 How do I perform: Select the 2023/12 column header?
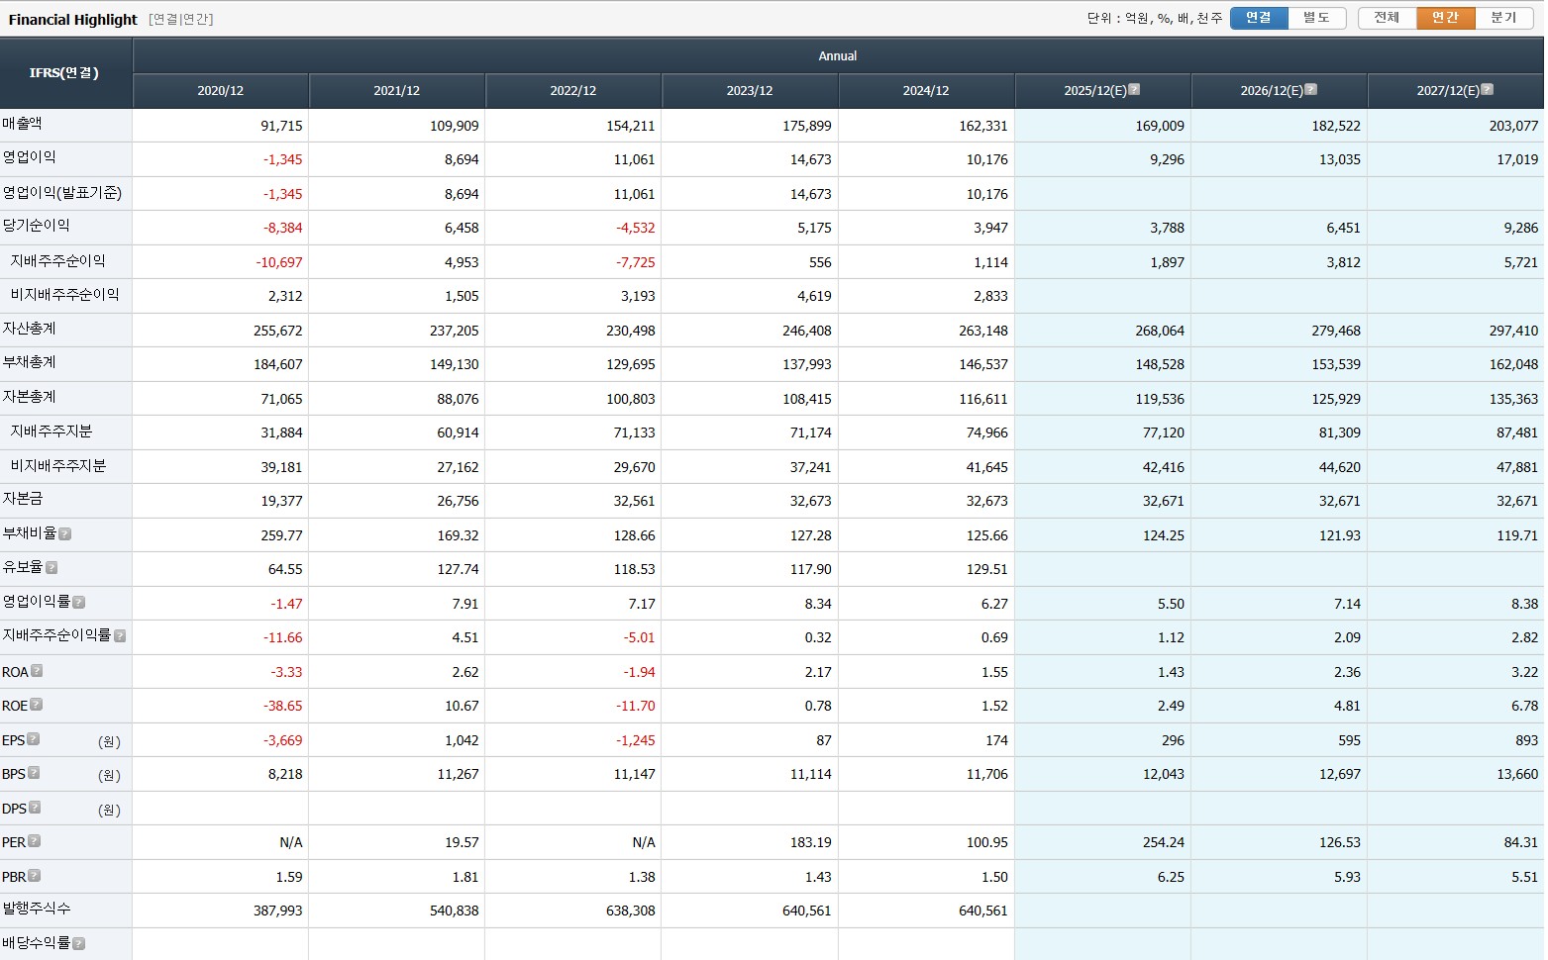[x=750, y=90]
